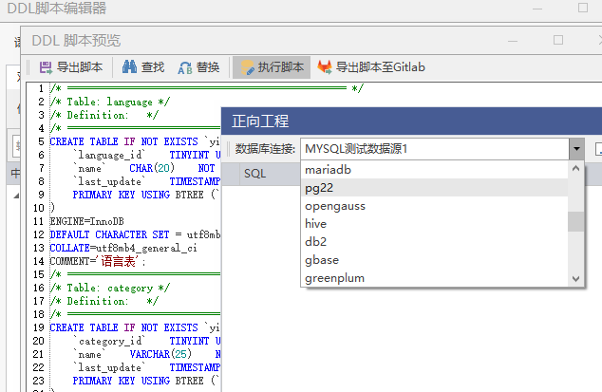Click CHAR(20) in line 7
The height and width of the screenshot is (392, 602).
click(x=152, y=168)
